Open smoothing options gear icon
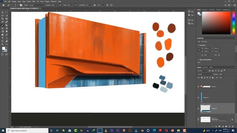The width and height of the screenshot is (237, 133). tap(95, 5)
